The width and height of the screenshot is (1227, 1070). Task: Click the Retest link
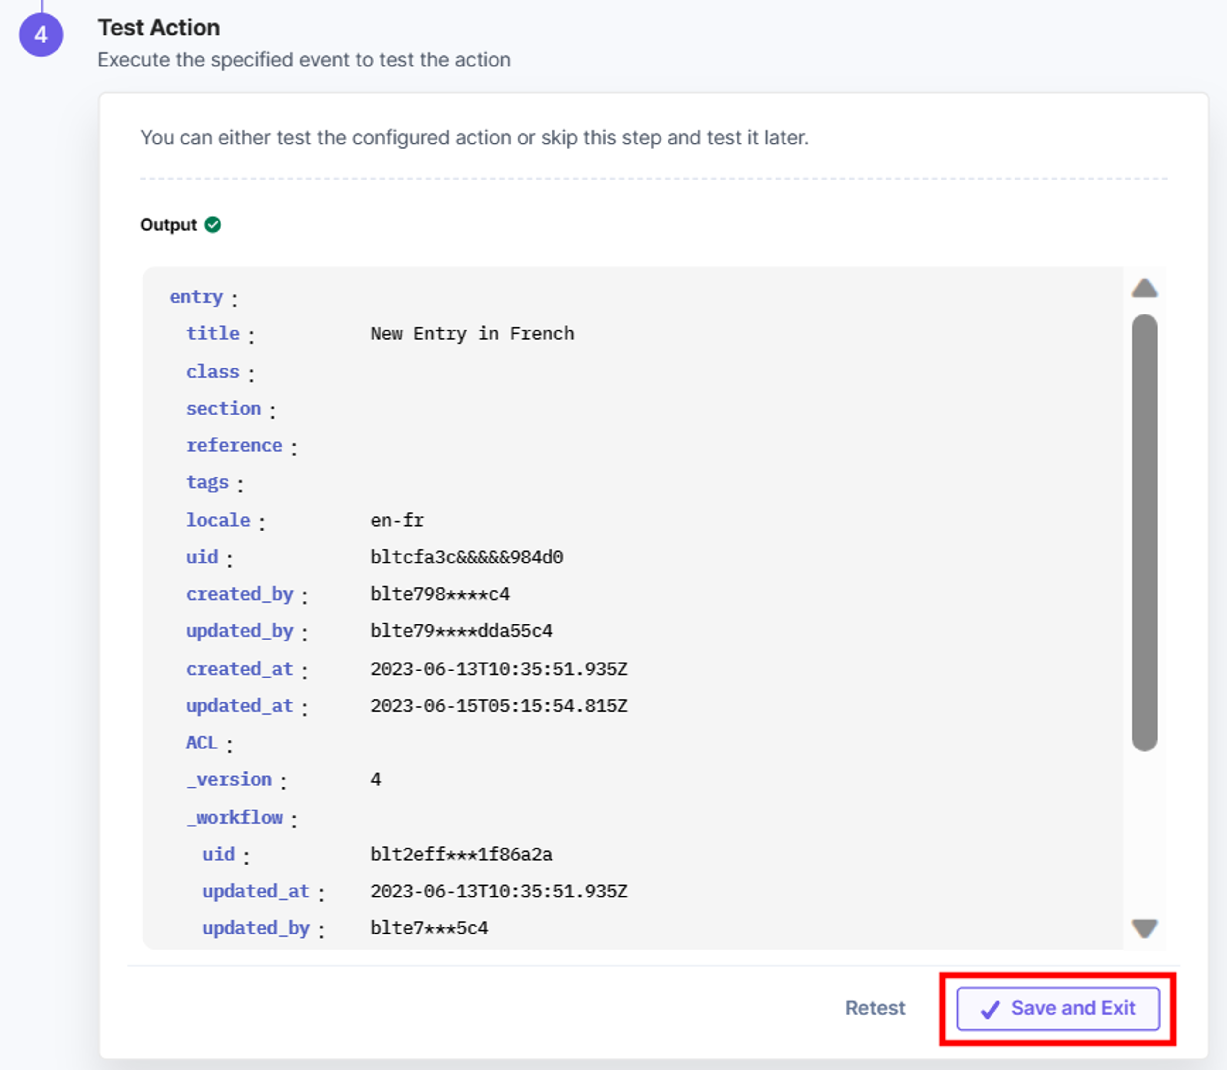(x=875, y=1008)
